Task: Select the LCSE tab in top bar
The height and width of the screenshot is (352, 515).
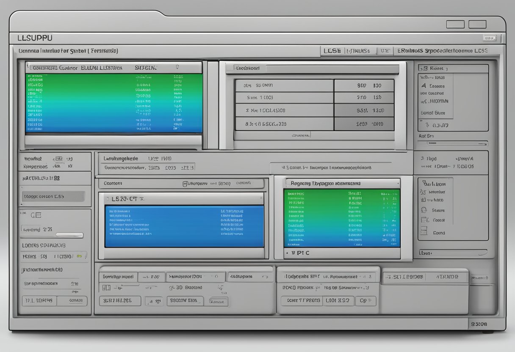Action: click(332, 51)
